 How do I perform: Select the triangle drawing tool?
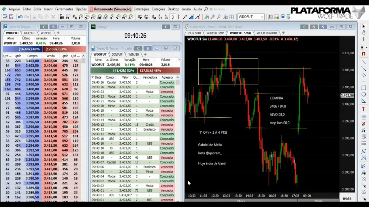point(364,101)
